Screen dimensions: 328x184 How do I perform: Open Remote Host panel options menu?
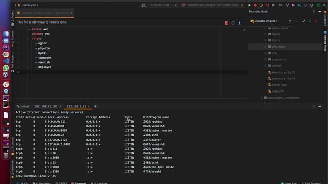pyautogui.click(x=314, y=11)
